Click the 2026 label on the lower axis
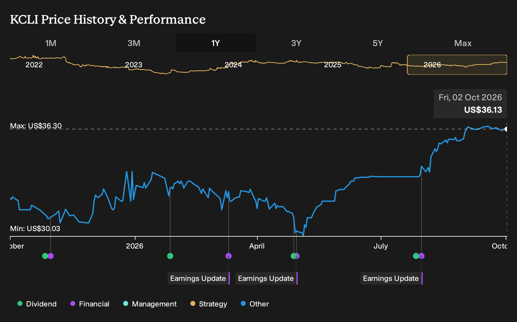The width and height of the screenshot is (517, 322). click(135, 246)
